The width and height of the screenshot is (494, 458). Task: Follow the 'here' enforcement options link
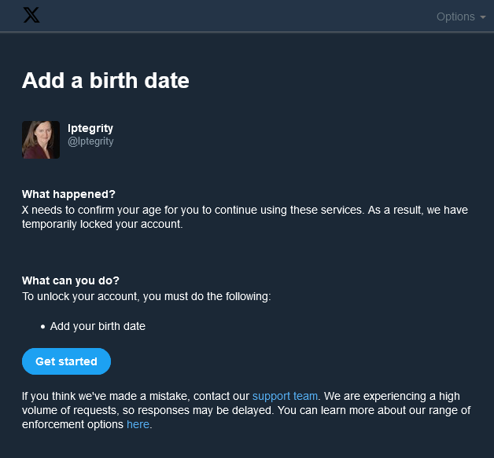point(138,424)
